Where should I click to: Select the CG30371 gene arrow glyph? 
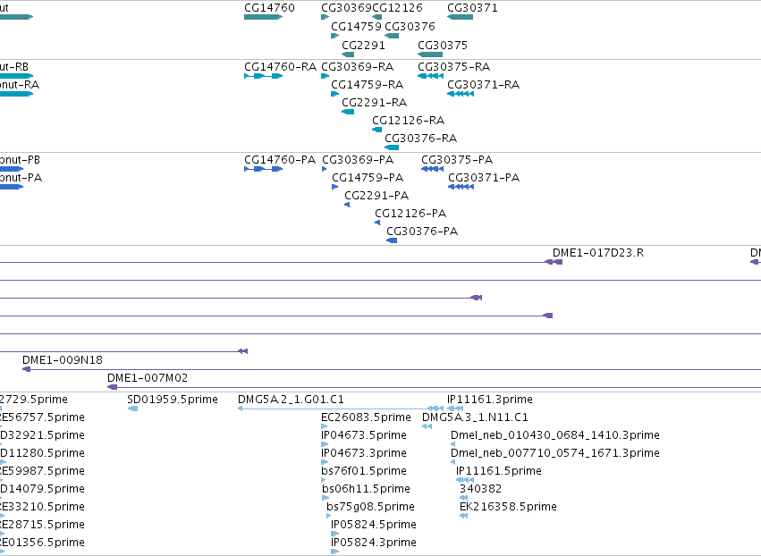[461, 17]
